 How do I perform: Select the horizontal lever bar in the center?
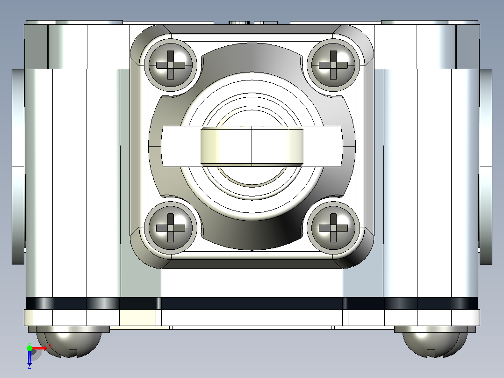tap(252, 146)
